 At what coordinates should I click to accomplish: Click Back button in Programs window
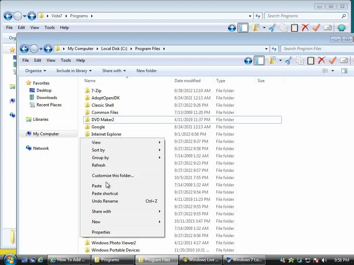pos(8,16)
